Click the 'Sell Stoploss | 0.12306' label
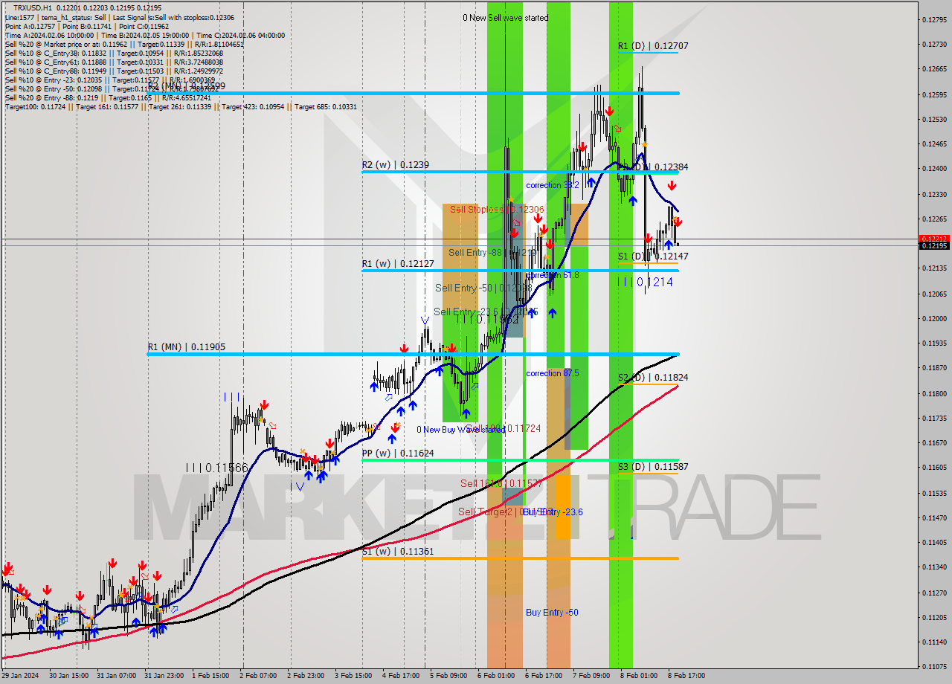Image resolution: width=952 pixels, height=684 pixels. 497,210
